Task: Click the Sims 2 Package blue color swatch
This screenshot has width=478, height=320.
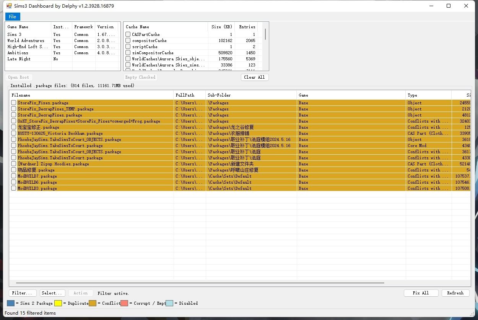Action: [x=11, y=303]
